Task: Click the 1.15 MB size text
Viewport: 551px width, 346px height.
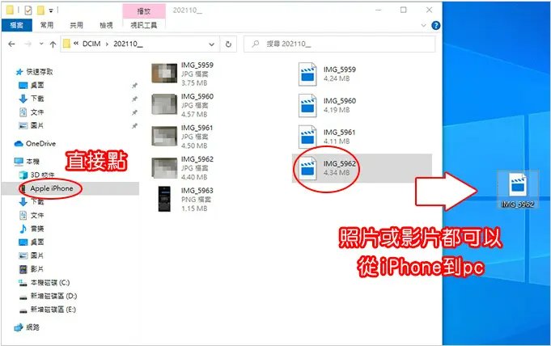Action: pyautogui.click(x=194, y=209)
